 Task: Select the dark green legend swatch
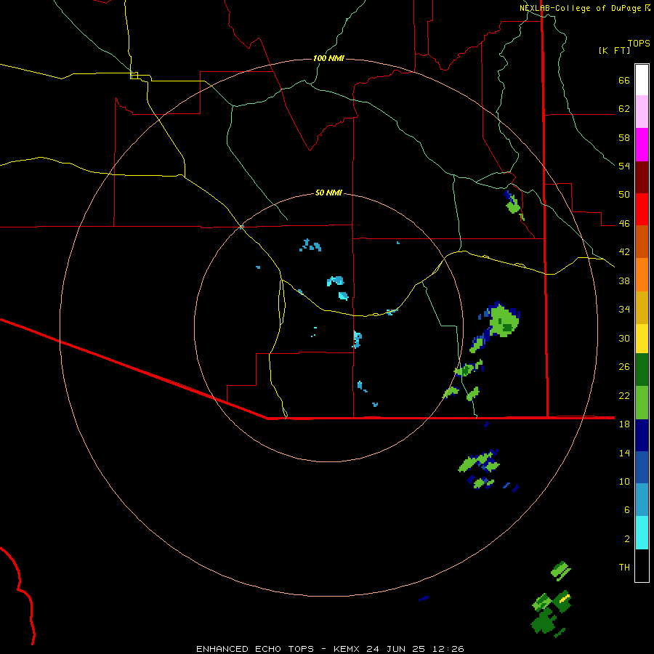pos(642,370)
